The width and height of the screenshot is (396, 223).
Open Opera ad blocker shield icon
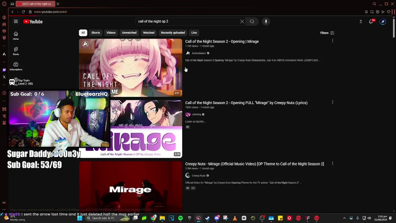[377, 12]
